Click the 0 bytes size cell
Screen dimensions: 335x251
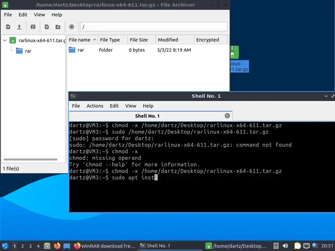137,50
